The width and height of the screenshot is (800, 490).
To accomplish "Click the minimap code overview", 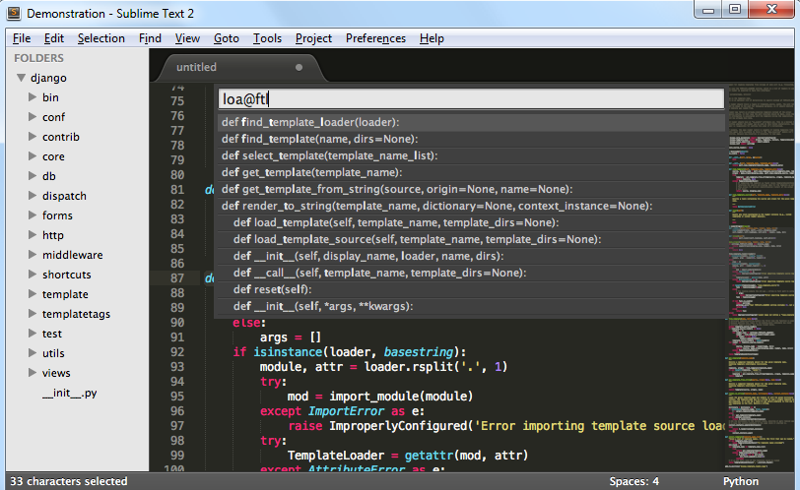I will 761,276.
